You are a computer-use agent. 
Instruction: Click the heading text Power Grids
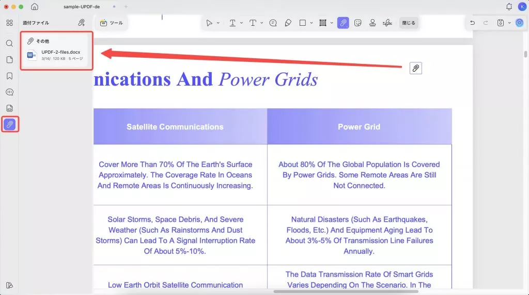[x=268, y=79]
